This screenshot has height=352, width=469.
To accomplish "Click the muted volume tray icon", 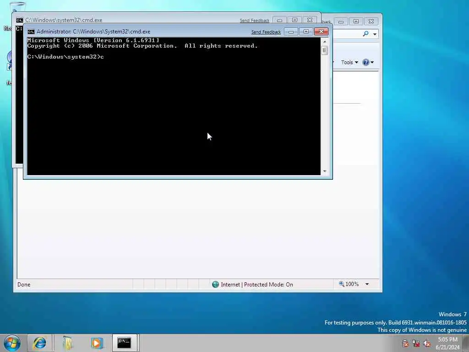I will click(427, 343).
